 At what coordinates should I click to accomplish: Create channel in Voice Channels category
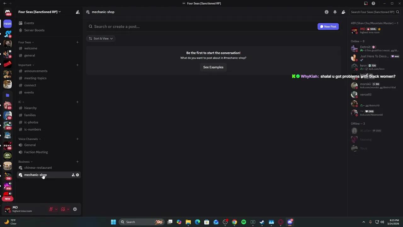77,139
